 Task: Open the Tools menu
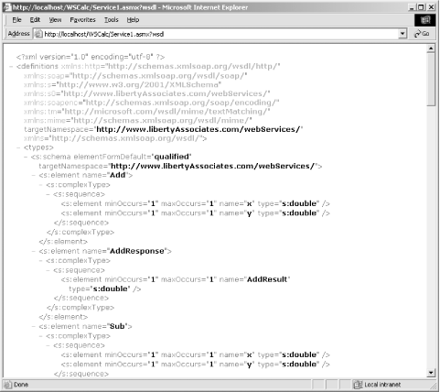click(112, 20)
